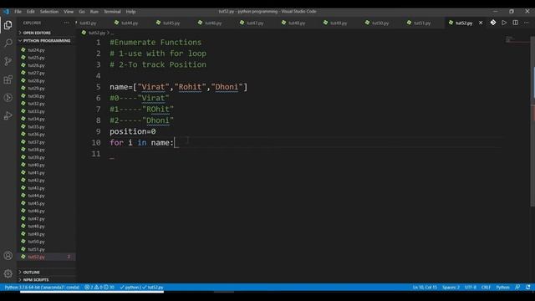Expand the Open Editors section

point(47,33)
